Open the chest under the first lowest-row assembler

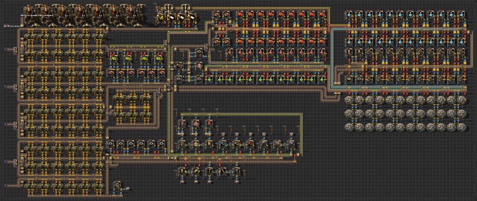click(182, 181)
